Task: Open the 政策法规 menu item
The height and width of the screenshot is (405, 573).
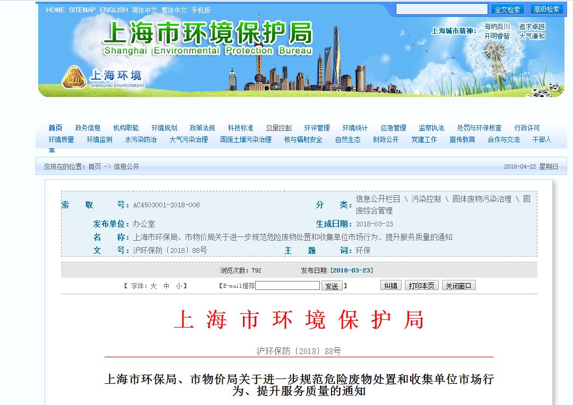Action: click(203, 128)
